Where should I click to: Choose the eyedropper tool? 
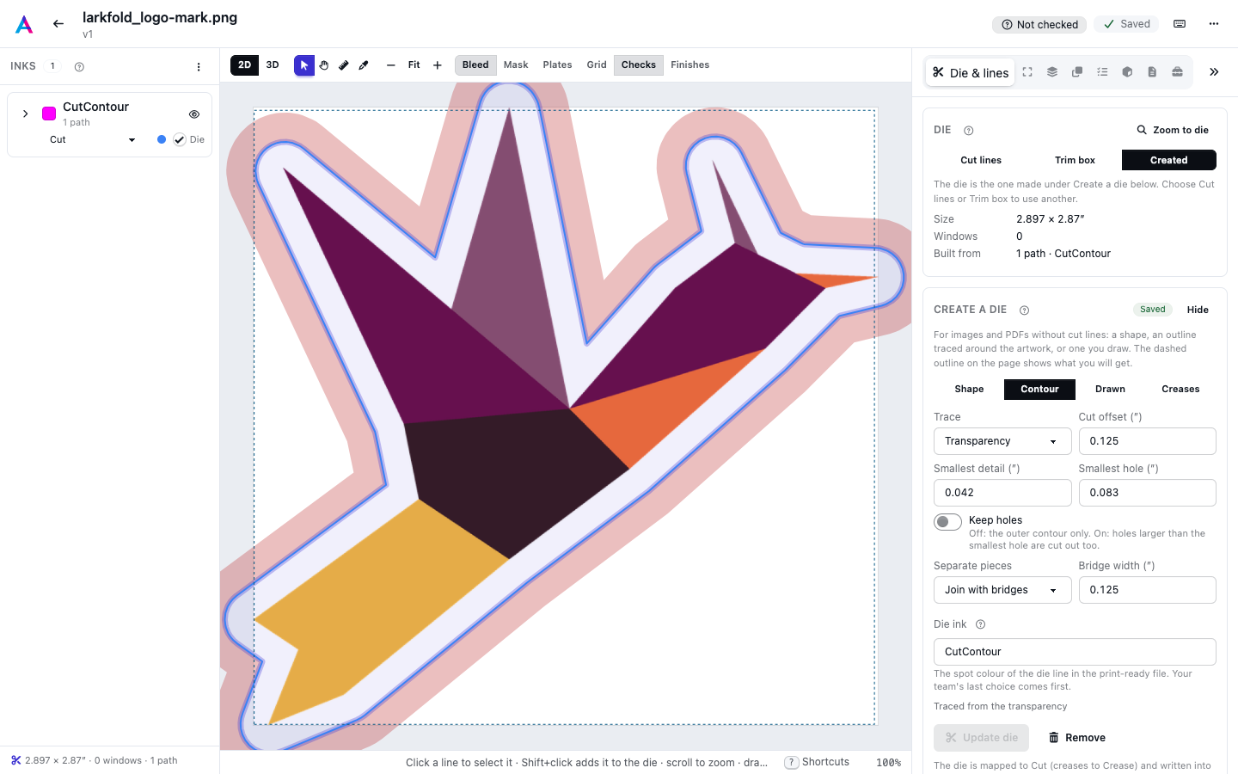point(364,65)
